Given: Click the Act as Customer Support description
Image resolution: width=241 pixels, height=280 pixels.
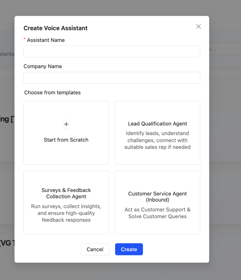Looking at the screenshot, I should coord(157,213).
